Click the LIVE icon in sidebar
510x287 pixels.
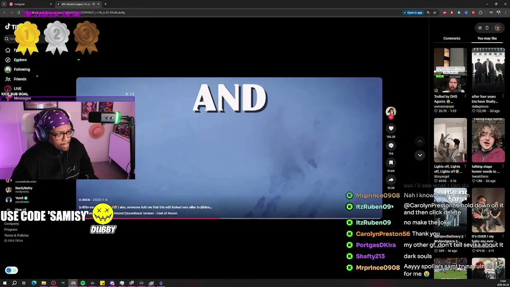8,88
